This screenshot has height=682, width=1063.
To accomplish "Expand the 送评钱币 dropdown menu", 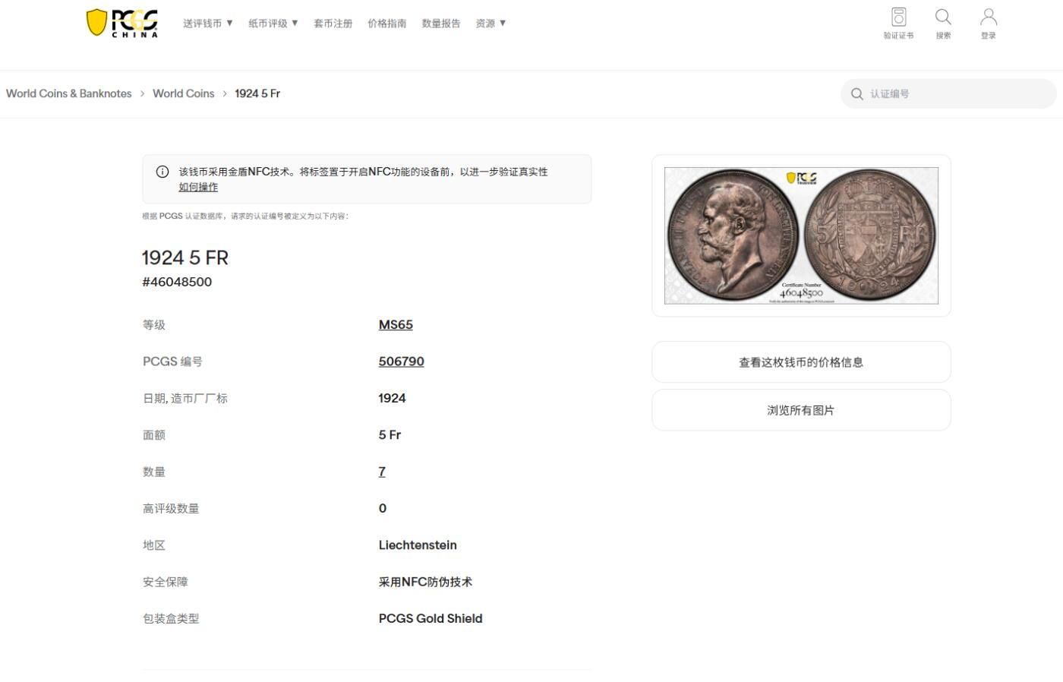I will click(x=208, y=24).
